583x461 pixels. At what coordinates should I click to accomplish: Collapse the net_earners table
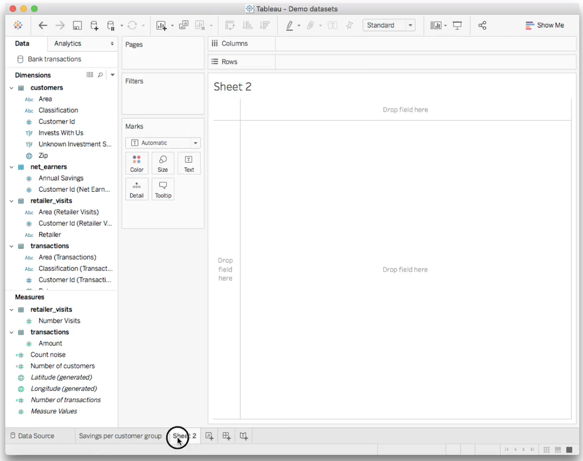[x=12, y=167]
